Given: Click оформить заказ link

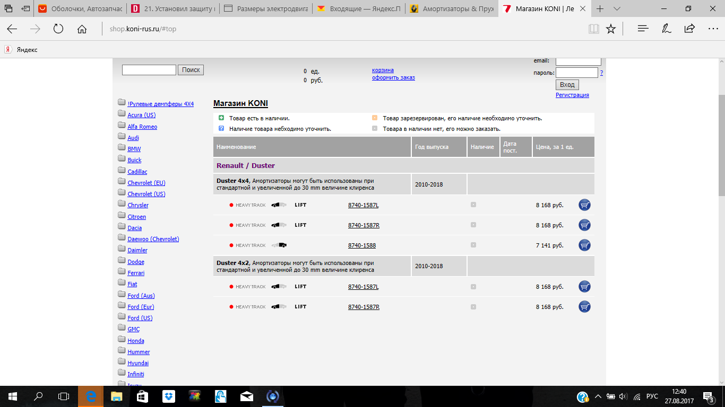Looking at the screenshot, I should [x=393, y=77].
